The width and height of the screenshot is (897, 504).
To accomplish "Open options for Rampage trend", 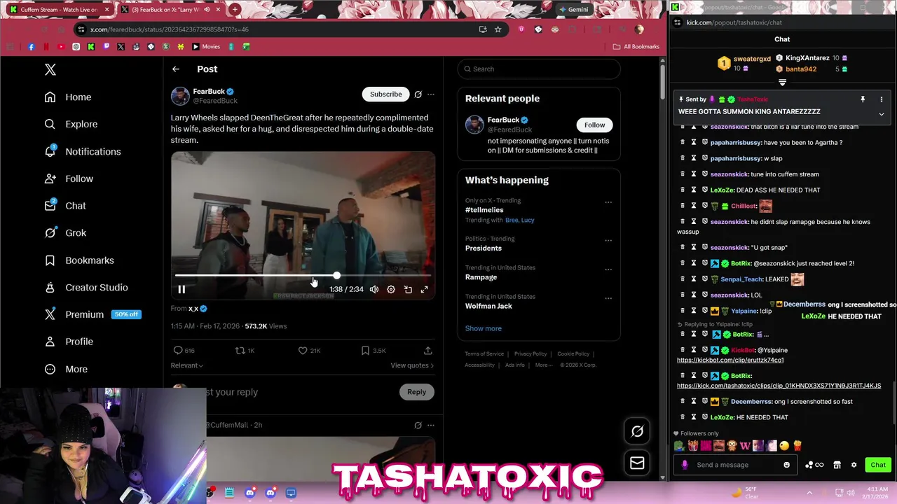I will coord(608,269).
